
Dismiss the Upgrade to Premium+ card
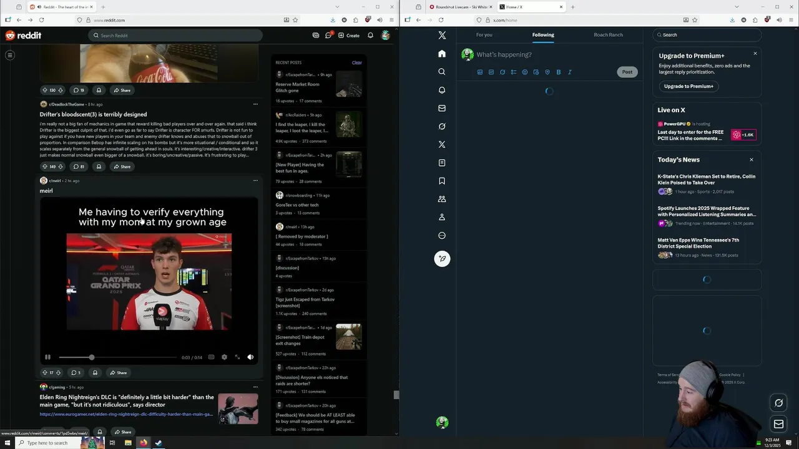tap(755, 54)
